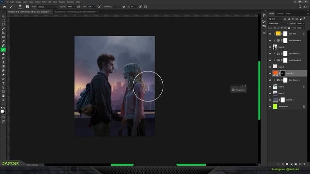Select the Crop tool
Screen dimensions: 310x174
click(3, 33)
